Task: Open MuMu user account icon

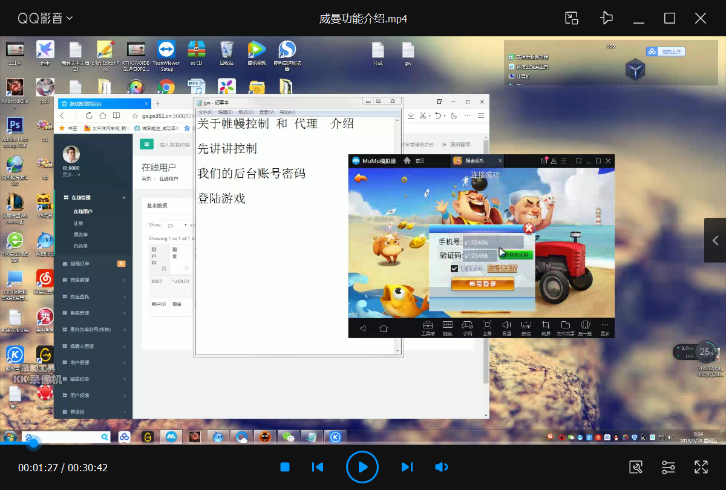Action: pyautogui.click(x=554, y=161)
